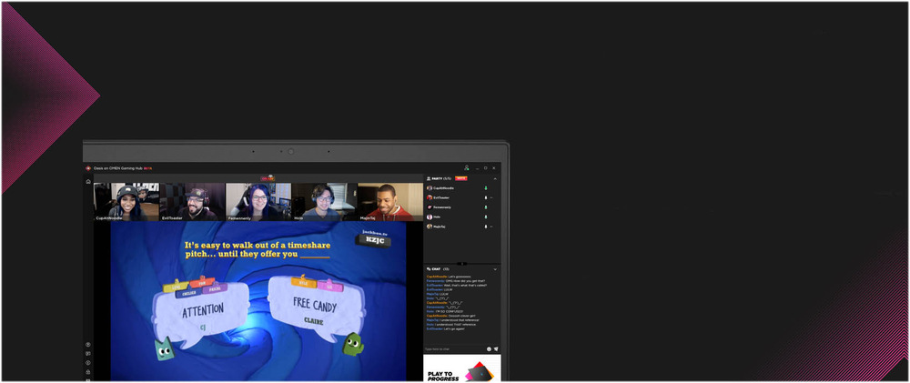Click the red Invite button beside Party
The image size is (910, 383).
461,178
